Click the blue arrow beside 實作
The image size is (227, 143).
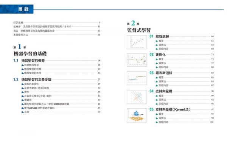click(23, 92)
